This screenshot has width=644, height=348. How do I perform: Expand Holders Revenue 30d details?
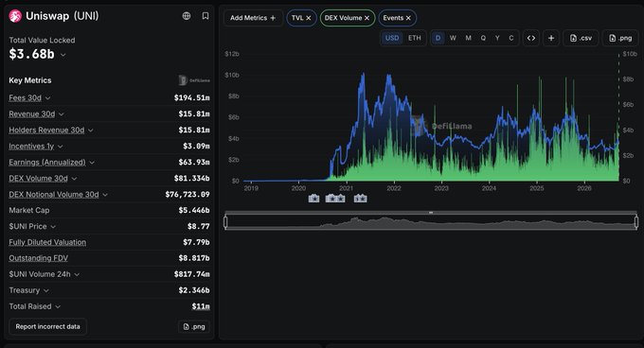pos(91,130)
